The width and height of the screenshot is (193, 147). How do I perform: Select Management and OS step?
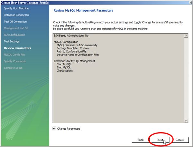point(16,28)
